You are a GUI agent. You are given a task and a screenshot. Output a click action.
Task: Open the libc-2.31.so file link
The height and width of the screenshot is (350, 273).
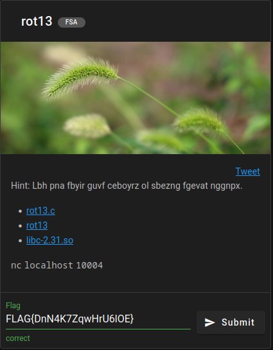49,240
